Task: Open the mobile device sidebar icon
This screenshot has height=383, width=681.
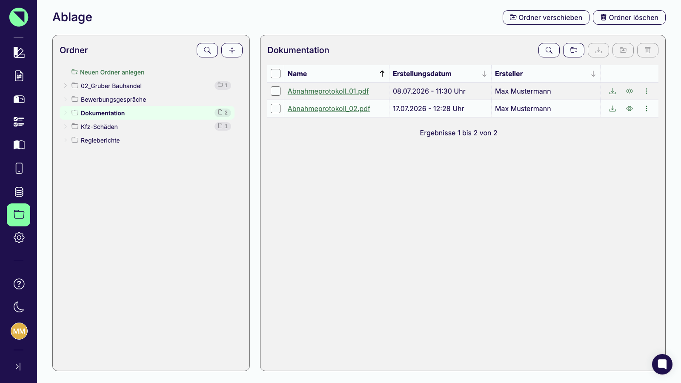Action: tap(19, 168)
